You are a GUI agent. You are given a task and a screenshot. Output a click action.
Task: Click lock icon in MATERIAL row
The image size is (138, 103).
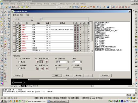point(20,39)
